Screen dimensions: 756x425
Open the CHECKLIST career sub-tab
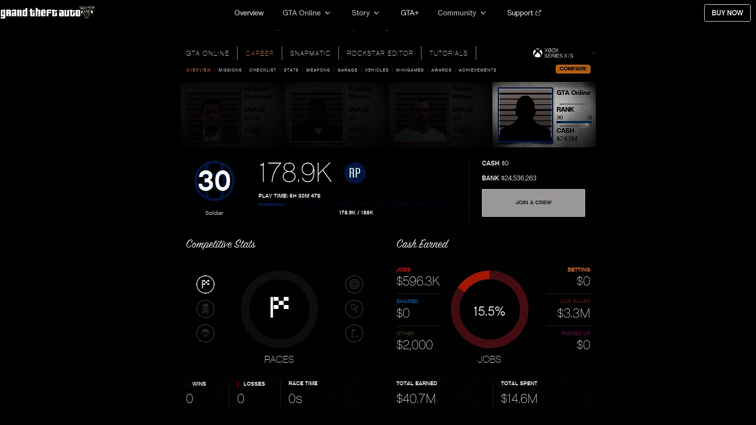263,70
